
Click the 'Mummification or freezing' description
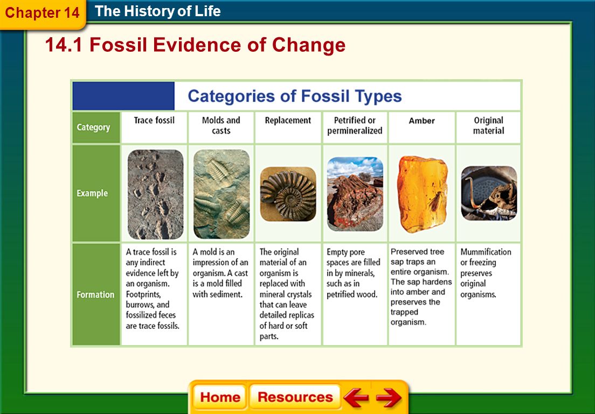tap(486, 273)
